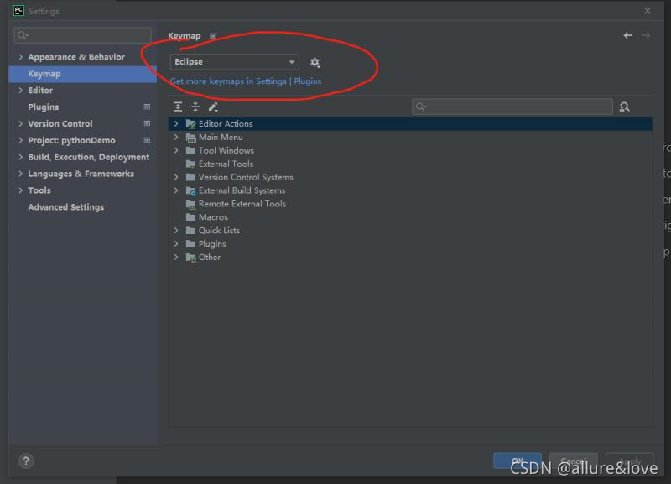Open the Eclipse keymap dropdown
671x484 pixels.
[x=235, y=62]
